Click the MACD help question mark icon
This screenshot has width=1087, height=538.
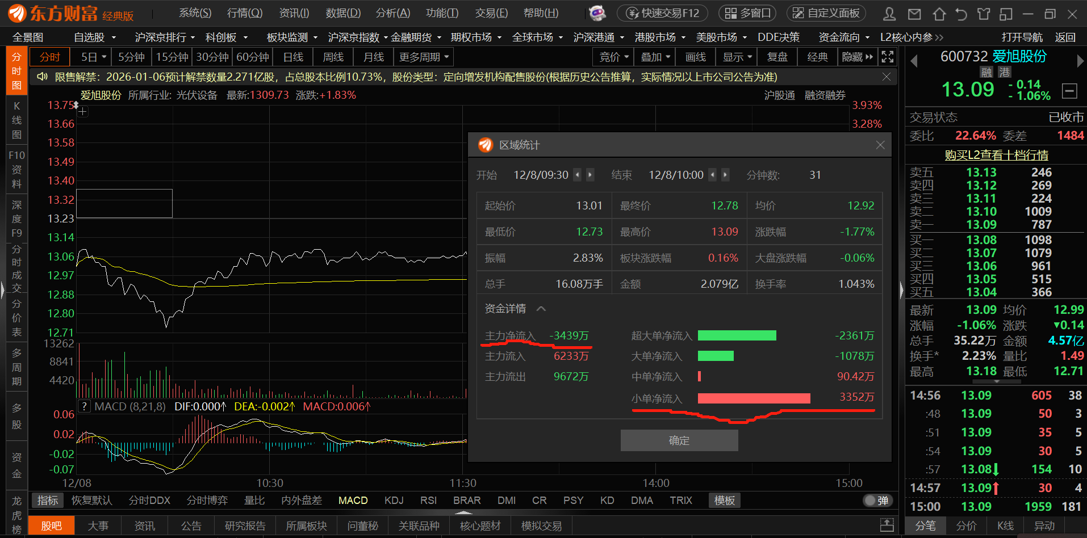(x=84, y=406)
